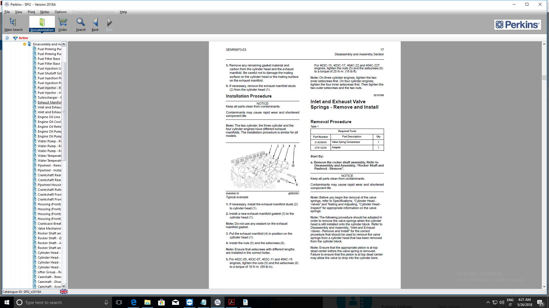The image size is (549, 308).
Task: Open Engine Oil Line tree item
Action: pyautogui.click(x=49, y=117)
